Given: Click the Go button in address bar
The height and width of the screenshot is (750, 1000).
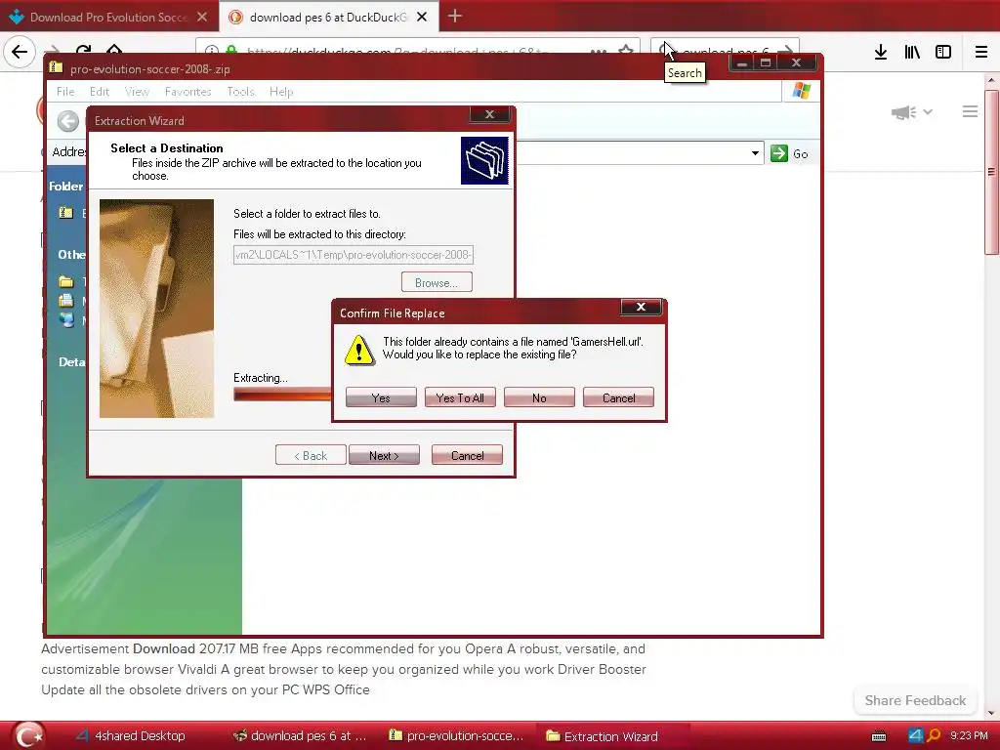Looking at the screenshot, I should [x=789, y=153].
